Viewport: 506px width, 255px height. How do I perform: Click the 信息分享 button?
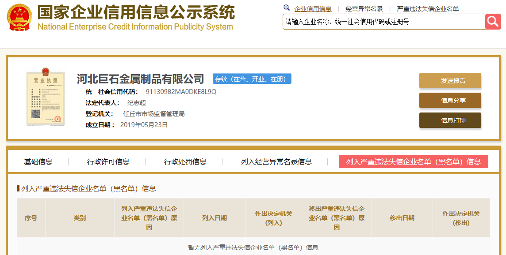click(450, 101)
